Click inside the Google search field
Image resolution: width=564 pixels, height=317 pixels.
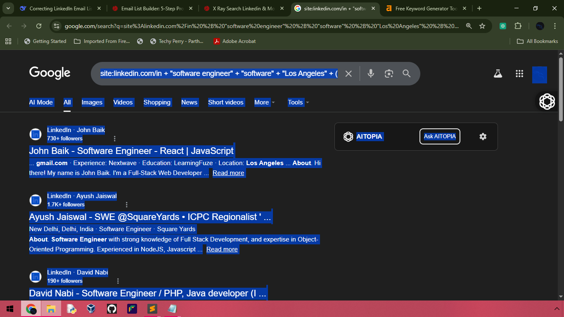pyautogui.click(x=219, y=73)
